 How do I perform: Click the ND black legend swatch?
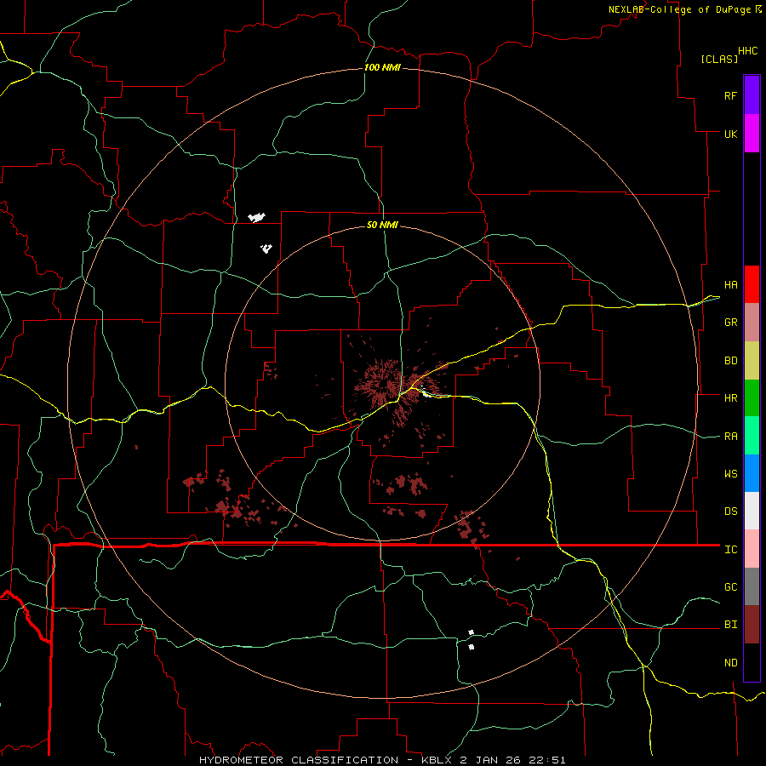(752, 662)
